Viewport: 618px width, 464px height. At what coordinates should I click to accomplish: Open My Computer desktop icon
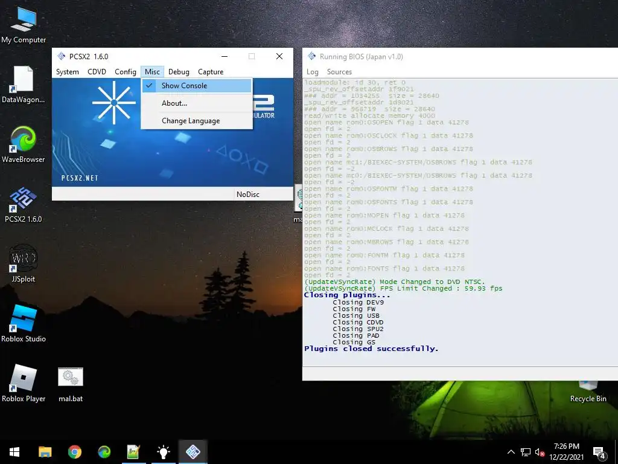(x=24, y=25)
